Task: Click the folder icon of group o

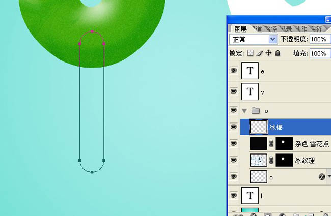Action: coord(256,110)
